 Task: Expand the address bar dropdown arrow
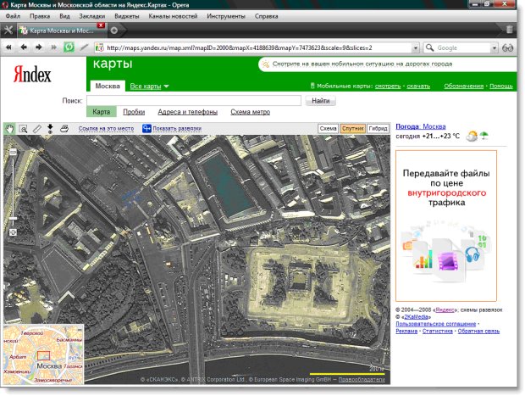(x=416, y=48)
